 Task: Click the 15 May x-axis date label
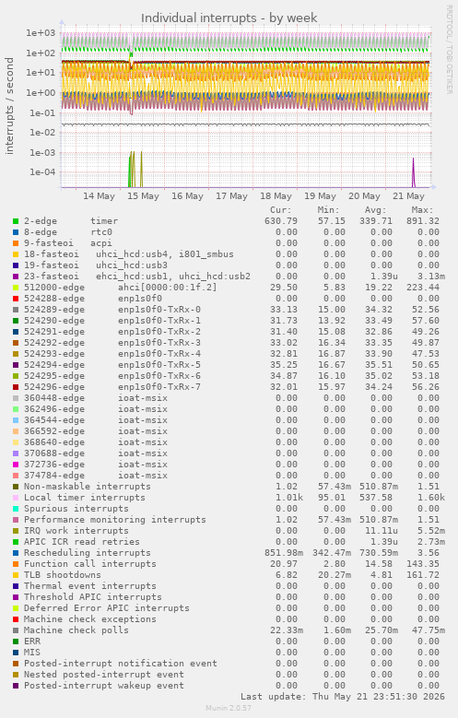[x=144, y=196]
